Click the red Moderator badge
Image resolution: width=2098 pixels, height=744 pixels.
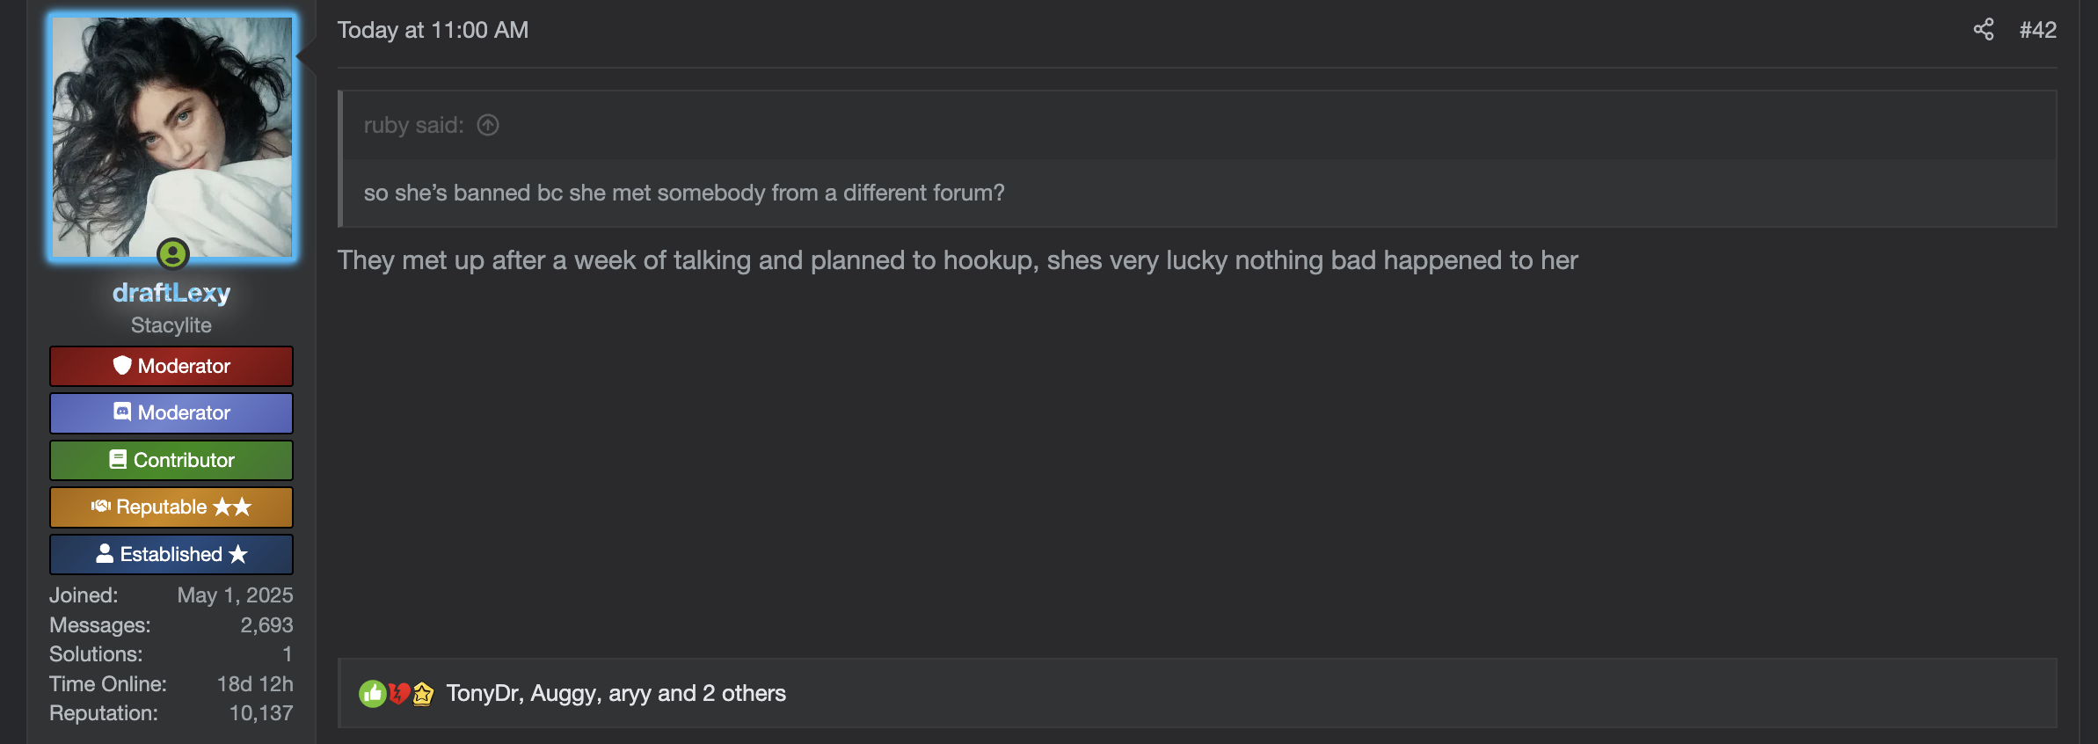point(171,366)
